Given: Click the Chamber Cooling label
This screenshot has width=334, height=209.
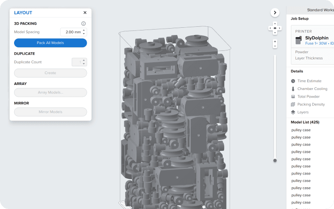Looking at the screenshot, I should click(x=312, y=89).
